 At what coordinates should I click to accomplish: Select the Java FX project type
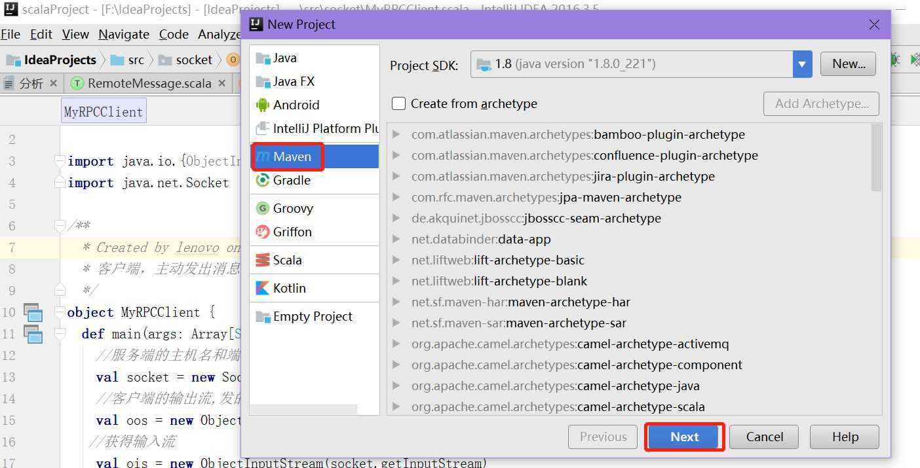[315, 81]
